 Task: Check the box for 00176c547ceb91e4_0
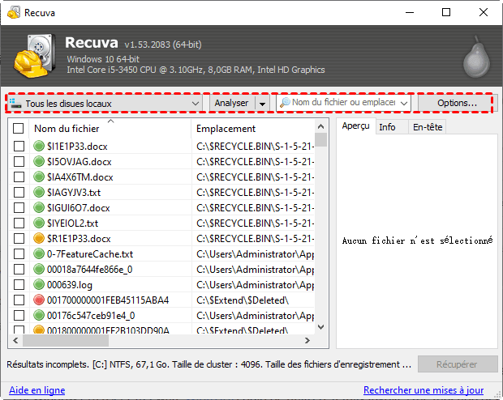pyautogui.click(x=19, y=315)
